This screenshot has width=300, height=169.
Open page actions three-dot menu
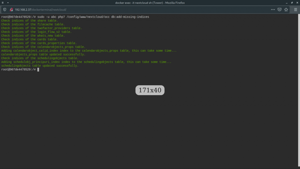click(273, 10)
